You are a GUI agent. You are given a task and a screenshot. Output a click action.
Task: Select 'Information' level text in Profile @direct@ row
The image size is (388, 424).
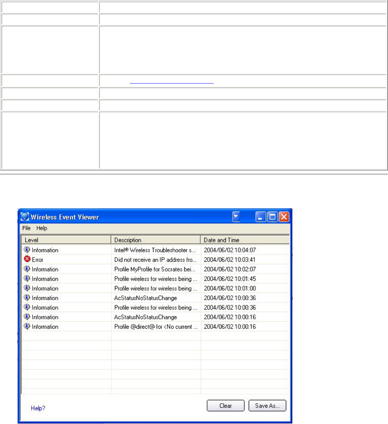coord(45,327)
